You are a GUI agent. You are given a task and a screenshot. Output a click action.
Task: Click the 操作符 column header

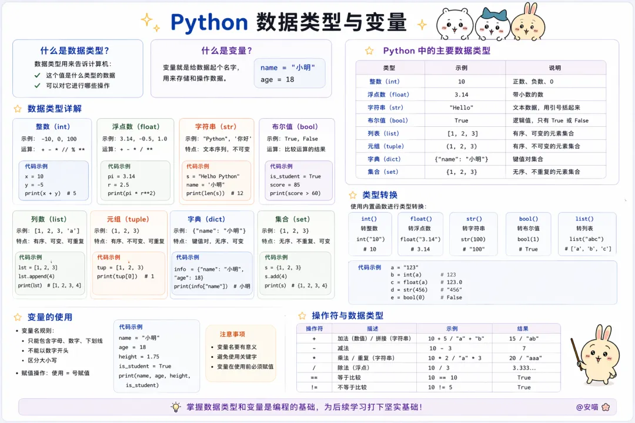314,328
